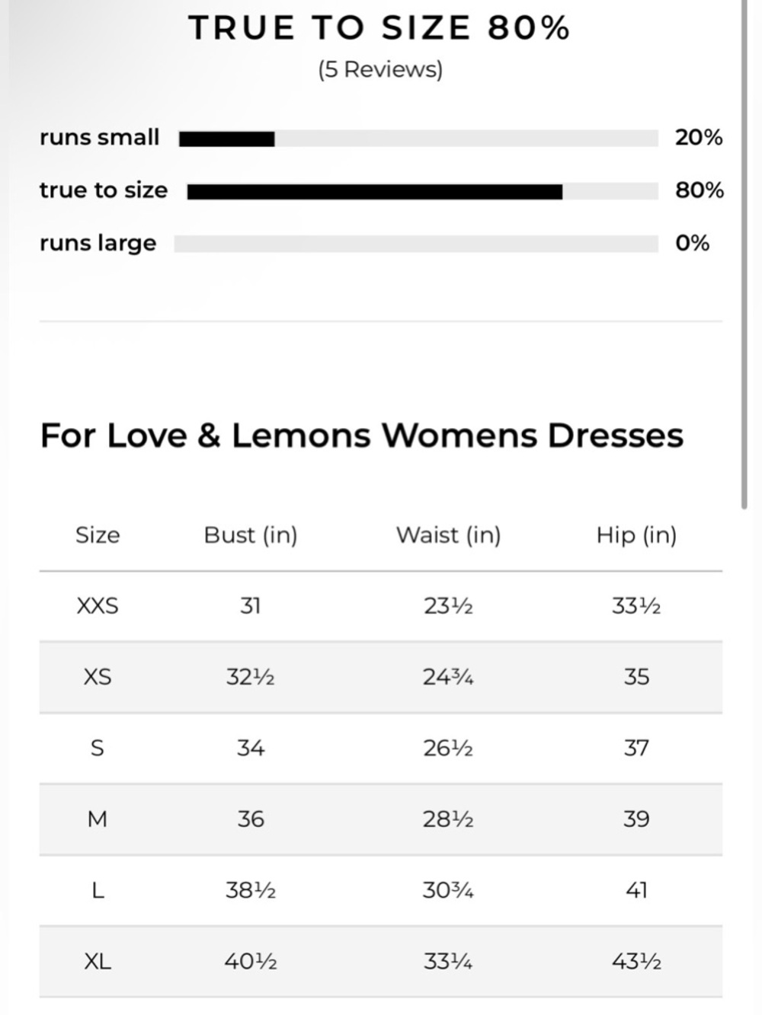Viewport: 762px width, 1015px height.
Task: Select the L size row label
Action: (x=98, y=890)
